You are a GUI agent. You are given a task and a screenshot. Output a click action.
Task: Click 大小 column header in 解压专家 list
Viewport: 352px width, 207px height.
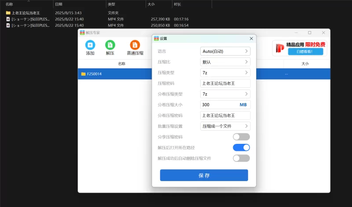click(305, 64)
